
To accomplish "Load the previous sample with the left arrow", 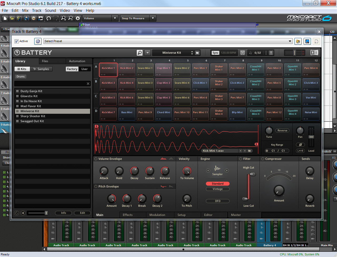I will click(x=240, y=151).
